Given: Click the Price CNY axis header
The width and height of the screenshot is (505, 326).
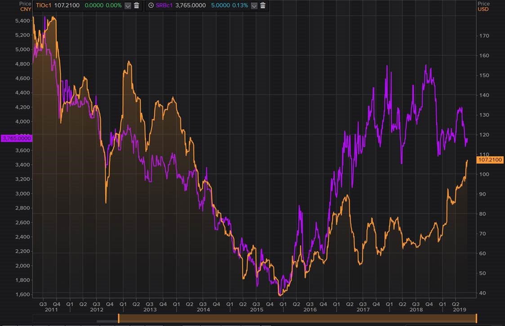Looking at the screenshot, I should click(x=25, y=6).
